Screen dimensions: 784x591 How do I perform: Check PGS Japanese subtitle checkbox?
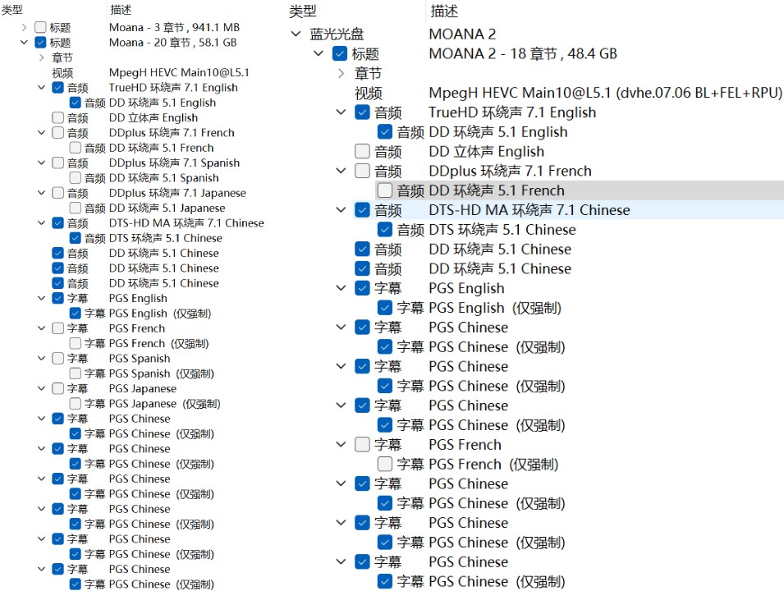58,388
